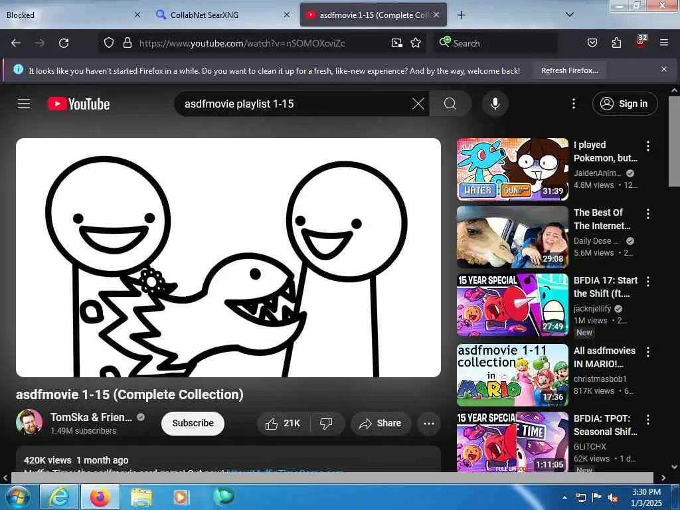Open the JaidenAnimations Pokemon thumbnail
This screenshot has height=510, width=680.
(x=512, y=169)
